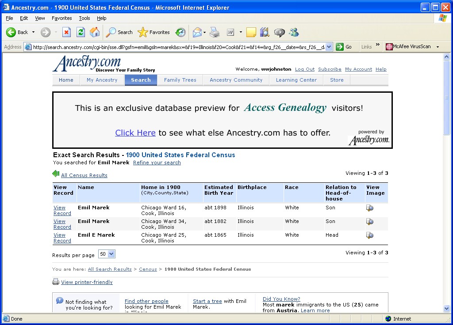453x325 pixels.
Task: Open the 1900 United States Federal Census title link
Action: [180, 155]
